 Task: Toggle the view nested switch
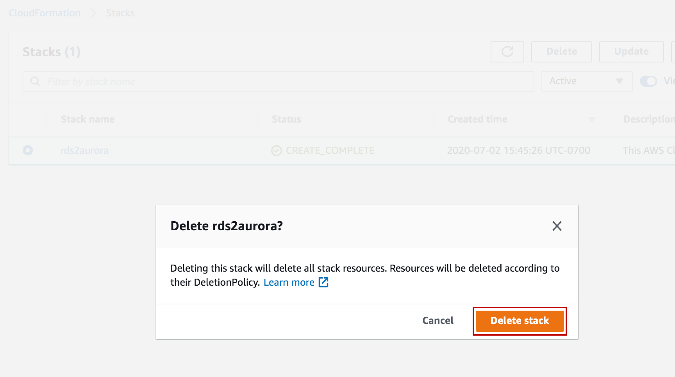pos(648,81)
